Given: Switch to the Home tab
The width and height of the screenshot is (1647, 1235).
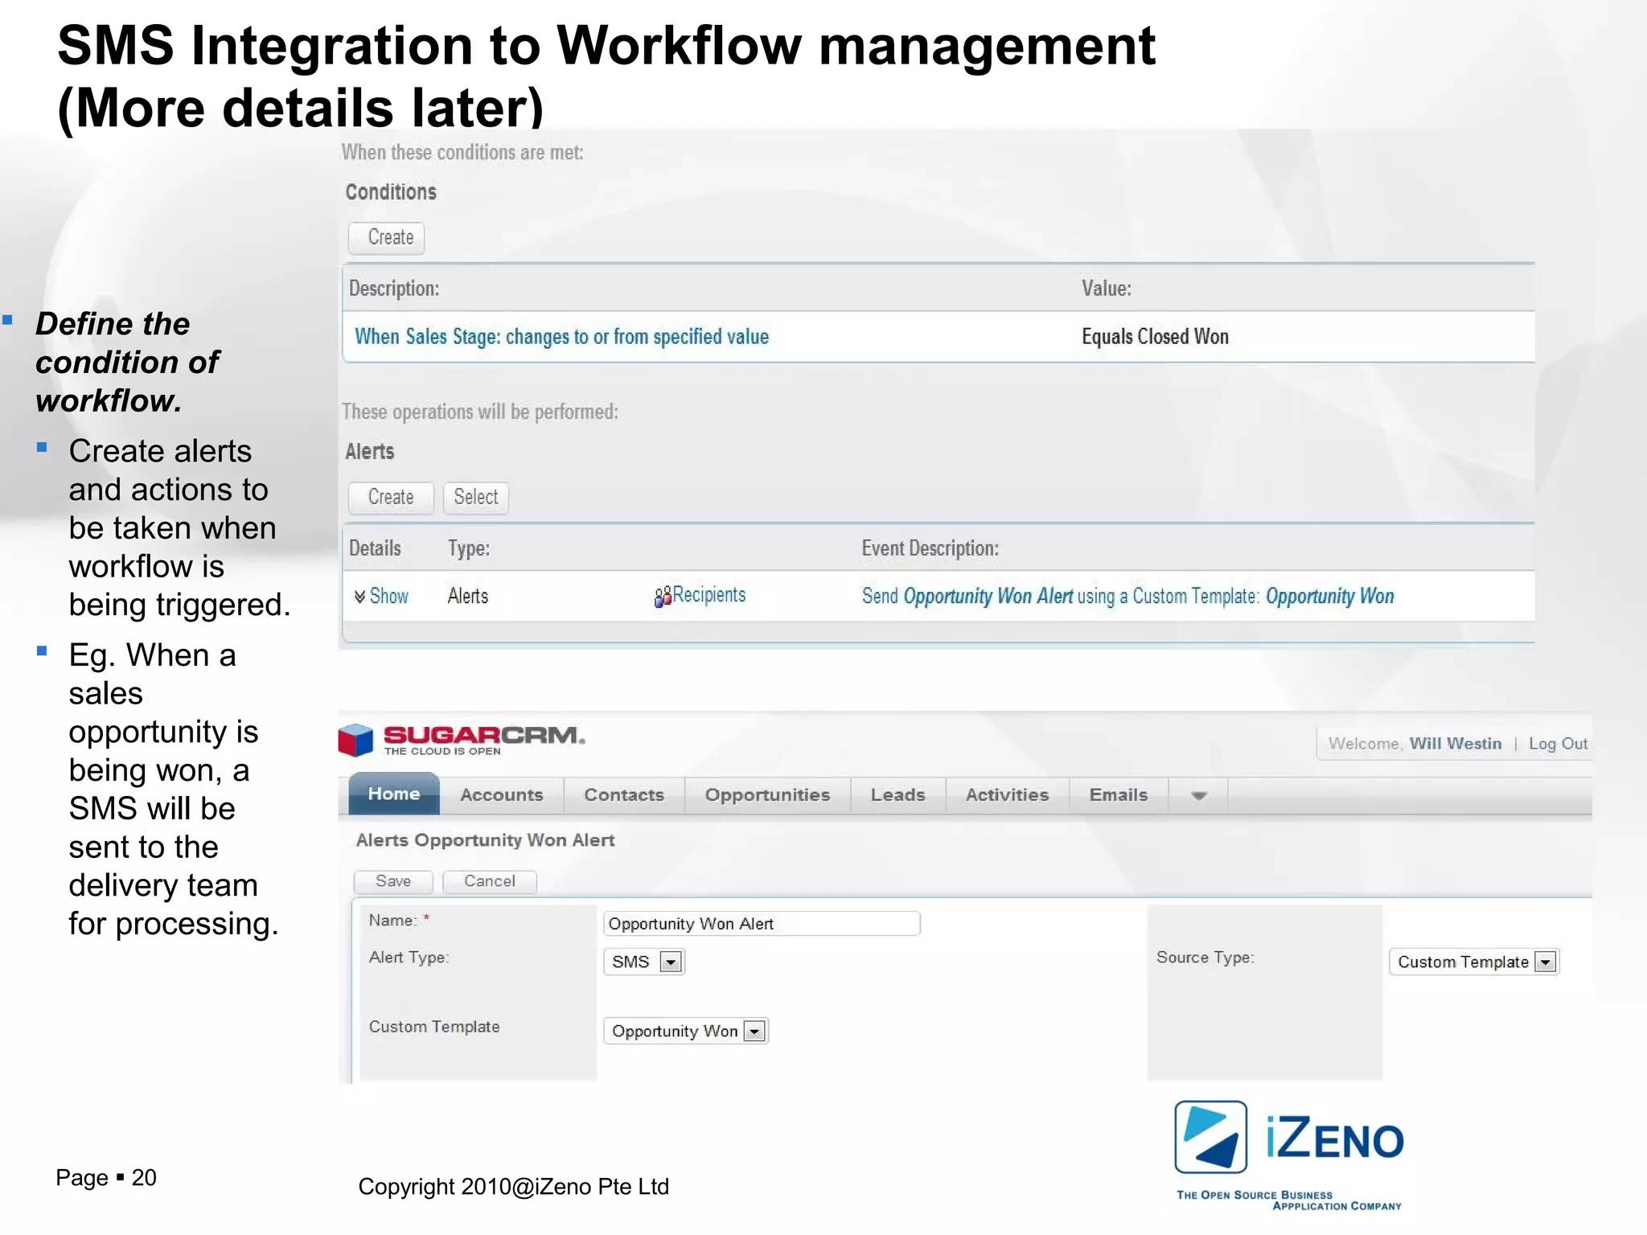Looking at the screenshot, I should coord(394,794).
